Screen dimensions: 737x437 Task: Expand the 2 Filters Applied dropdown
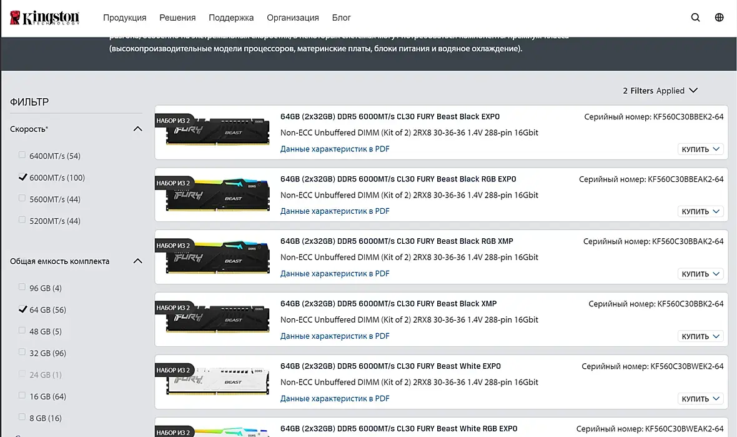point(660,90)
